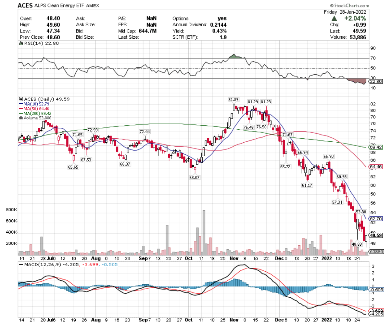The image size is (391, 323).
Task: Click the 'RSI(14) 22.80' indicator legend
Action: (x=39, y=44)
